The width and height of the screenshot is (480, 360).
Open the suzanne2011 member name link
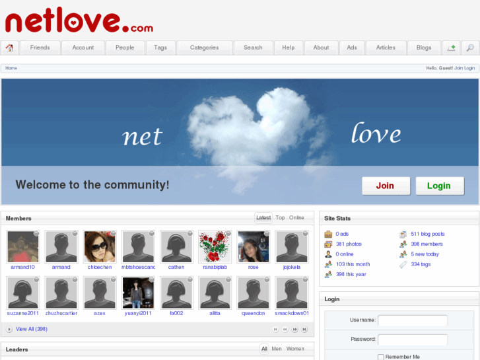[23, 313]
